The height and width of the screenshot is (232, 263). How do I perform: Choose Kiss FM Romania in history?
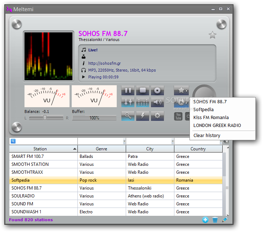(x=222, y=117)
